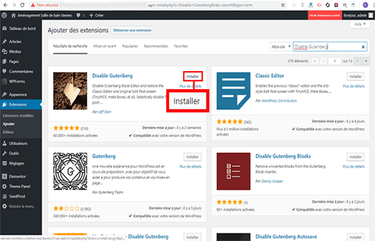Open Disable Gutenberg plugin title link

112,76
